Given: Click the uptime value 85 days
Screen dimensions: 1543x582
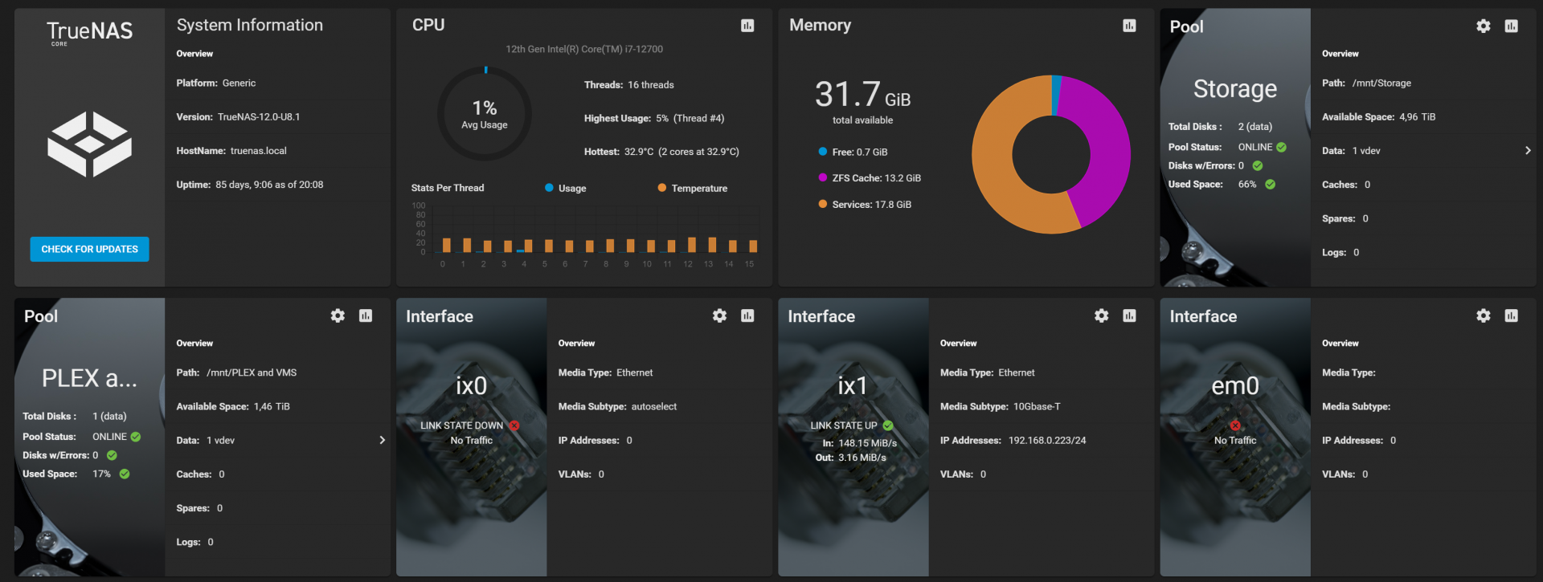Looking at the screenshot, I should (x=269, y=185).
